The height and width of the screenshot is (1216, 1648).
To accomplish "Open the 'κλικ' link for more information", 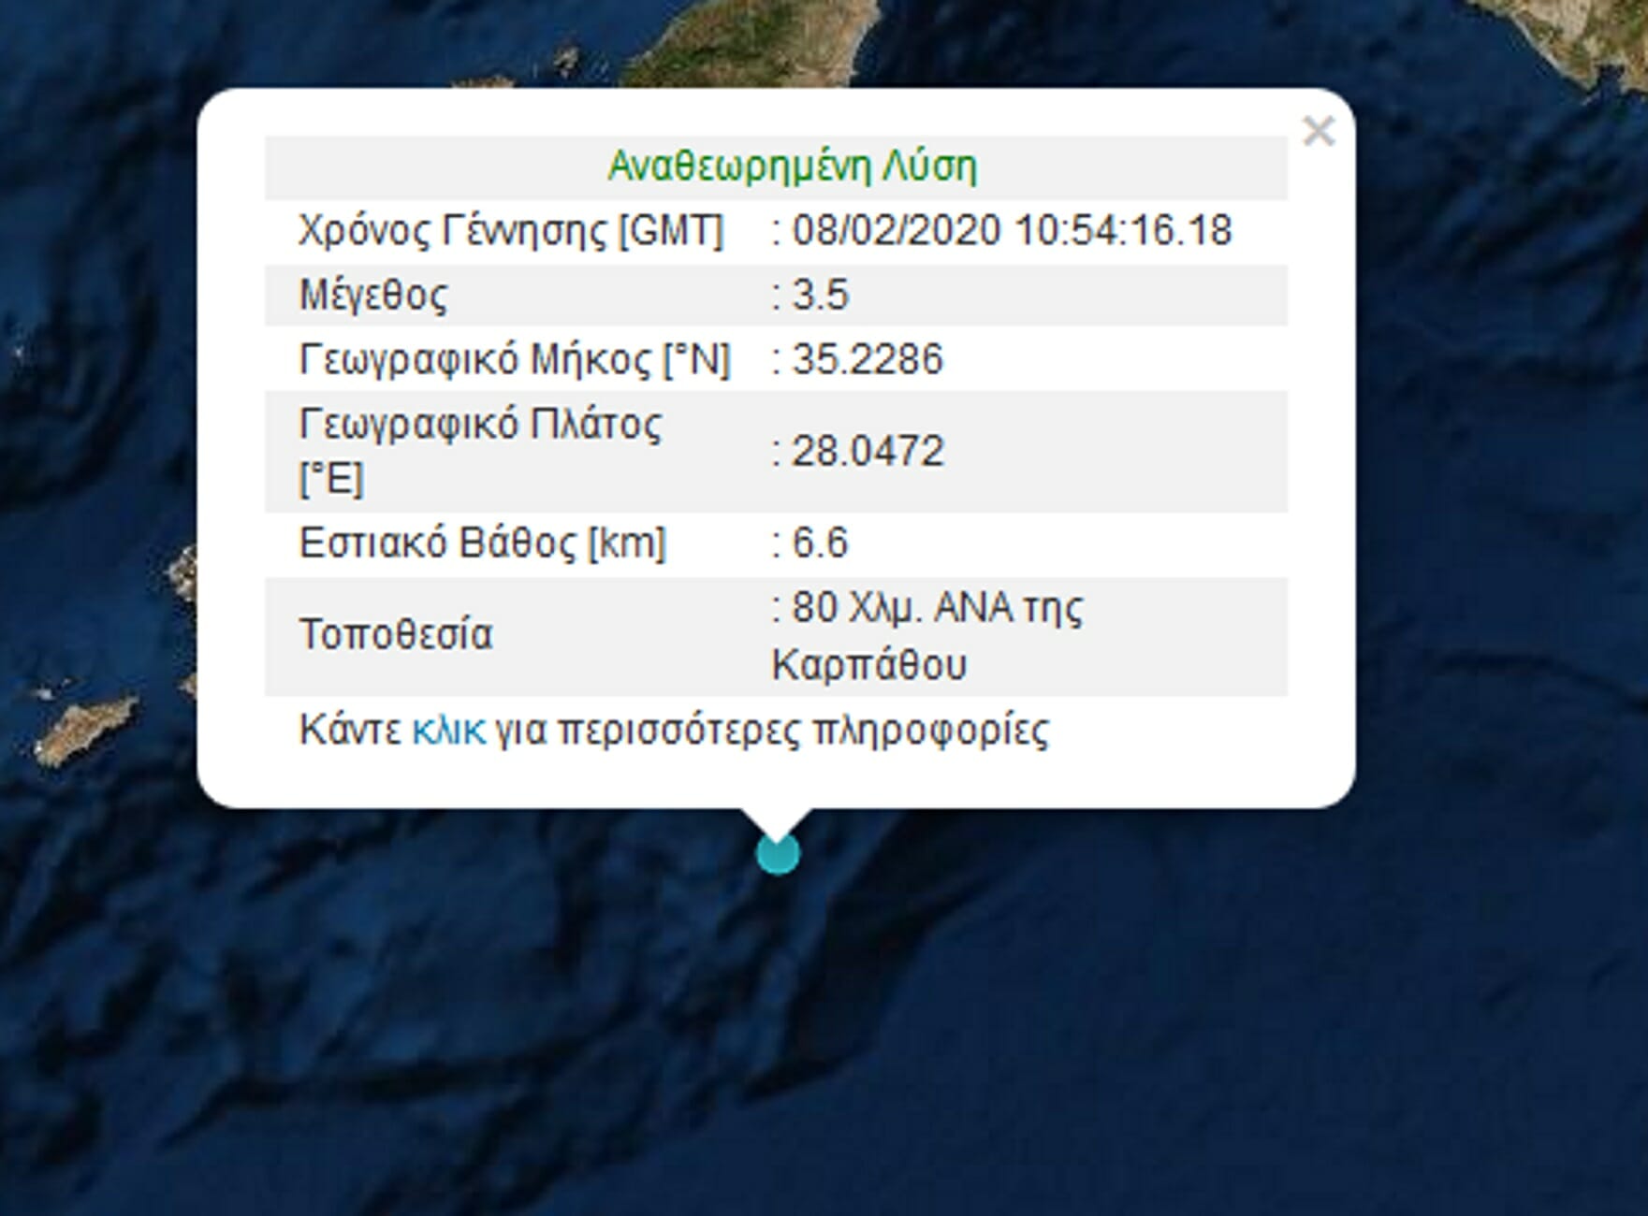I will pos(448,730).
